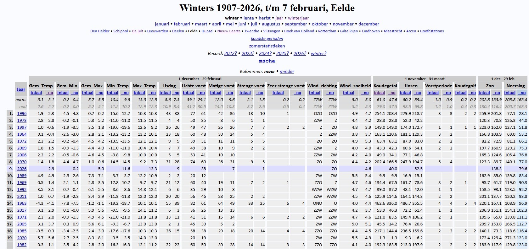Choose the De Bilt station link
The height and width of the screenshot is (249, 529).
pyautogui.click(x=138, y=31)
